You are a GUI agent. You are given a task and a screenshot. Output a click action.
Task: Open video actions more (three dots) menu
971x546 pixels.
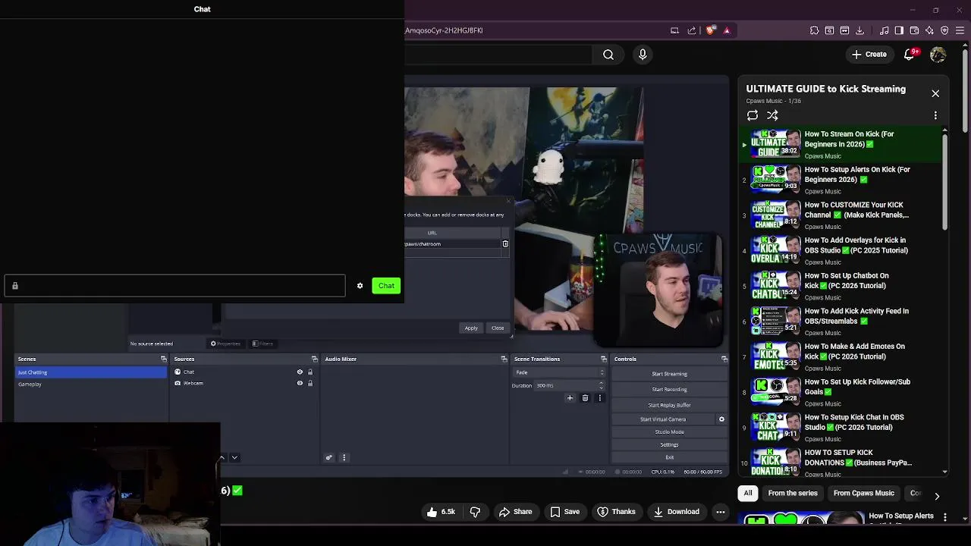click(721, 512)
